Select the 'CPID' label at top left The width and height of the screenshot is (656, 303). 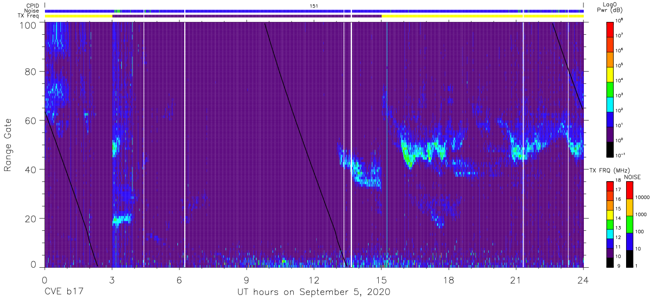coord(33,5)
